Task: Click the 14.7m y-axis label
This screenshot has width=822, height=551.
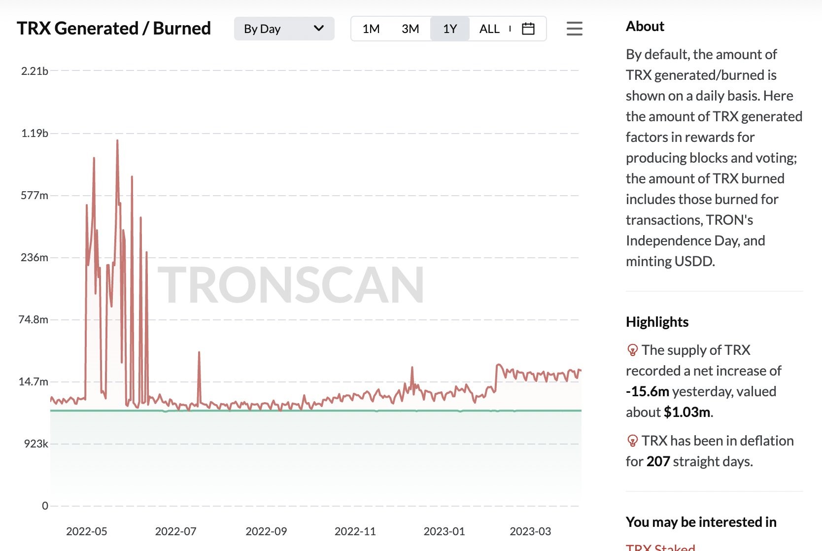Action: coord(34,381)
